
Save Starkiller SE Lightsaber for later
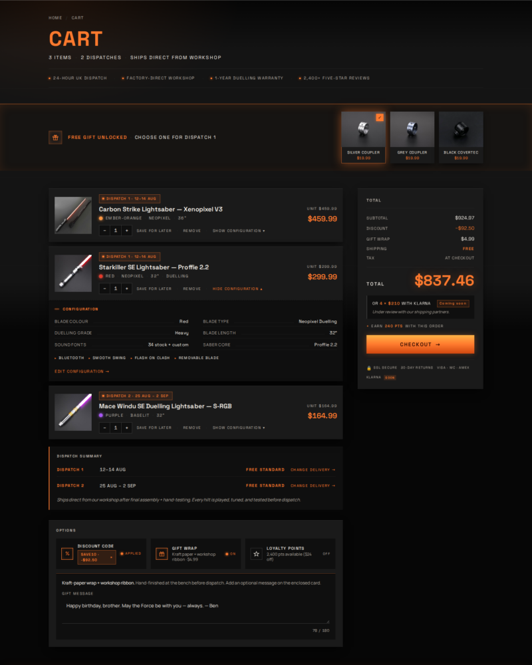coord(154,289)
